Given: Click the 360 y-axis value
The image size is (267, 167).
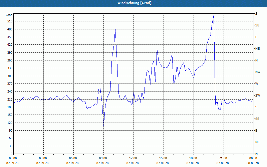Looking at the screenshot, I should pos(10,60).
